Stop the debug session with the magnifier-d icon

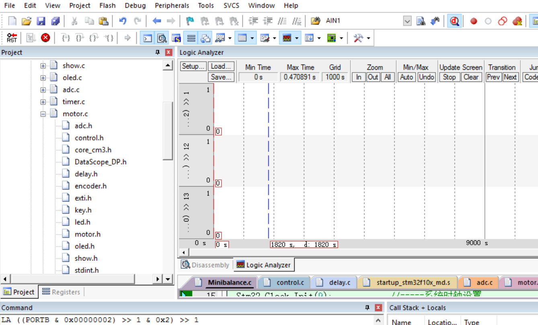click(454, 21)
